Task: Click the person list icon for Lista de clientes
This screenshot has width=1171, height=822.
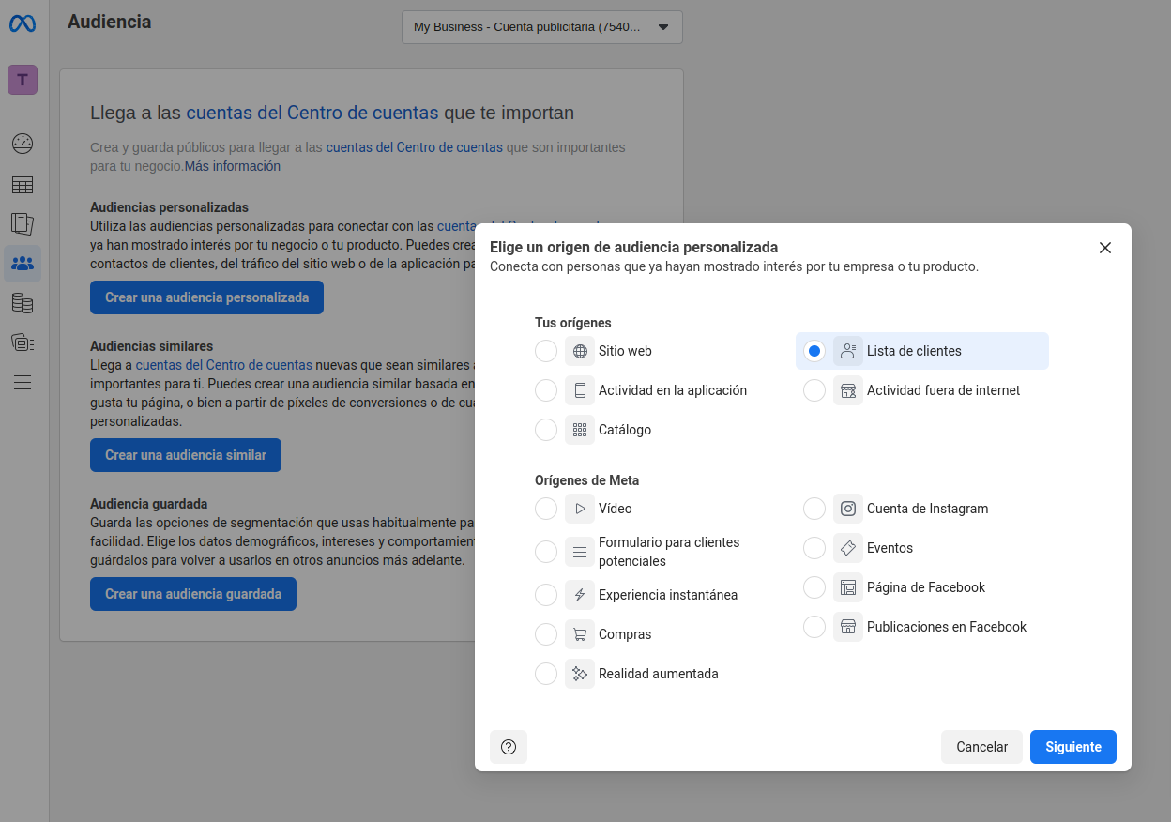Action: 848,351
